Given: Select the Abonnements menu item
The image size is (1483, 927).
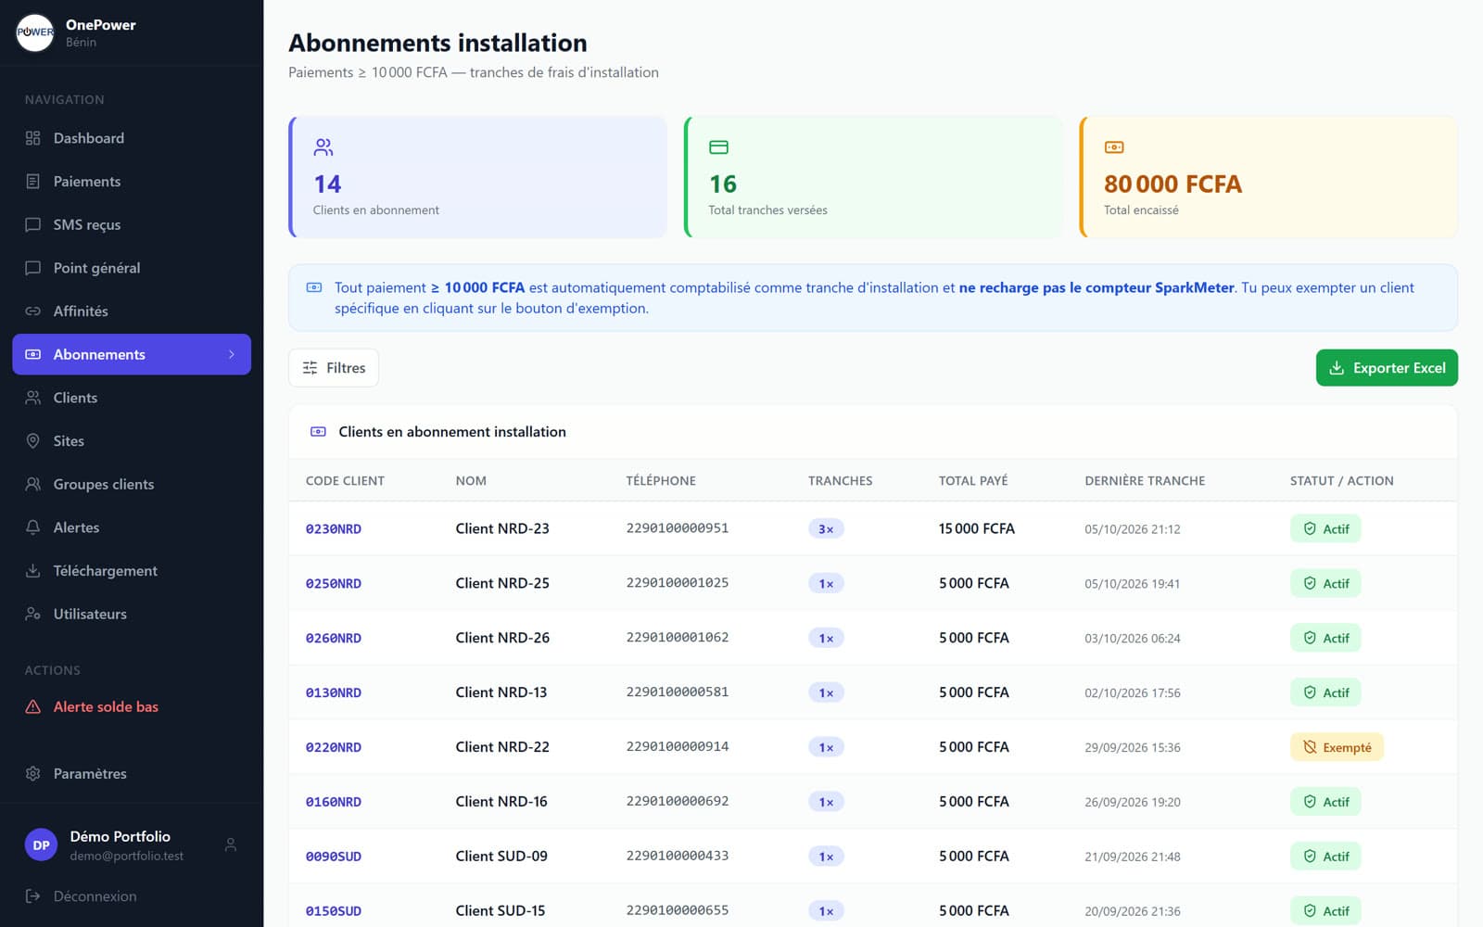Looking at the screenshot, I should pos(132,354).
